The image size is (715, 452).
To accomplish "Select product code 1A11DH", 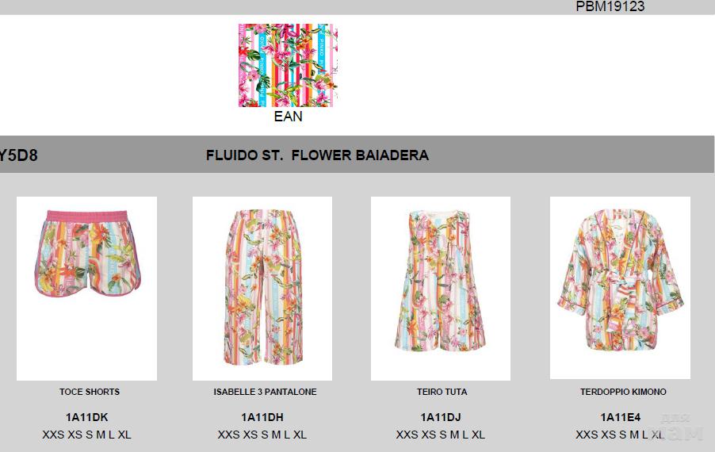I will (x=262, y=417).
